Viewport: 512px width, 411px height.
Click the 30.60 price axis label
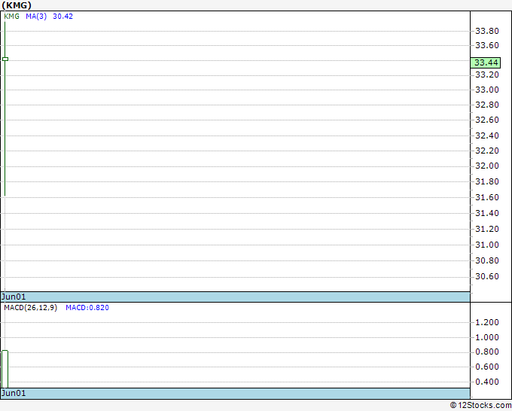[x=487, y=276]
